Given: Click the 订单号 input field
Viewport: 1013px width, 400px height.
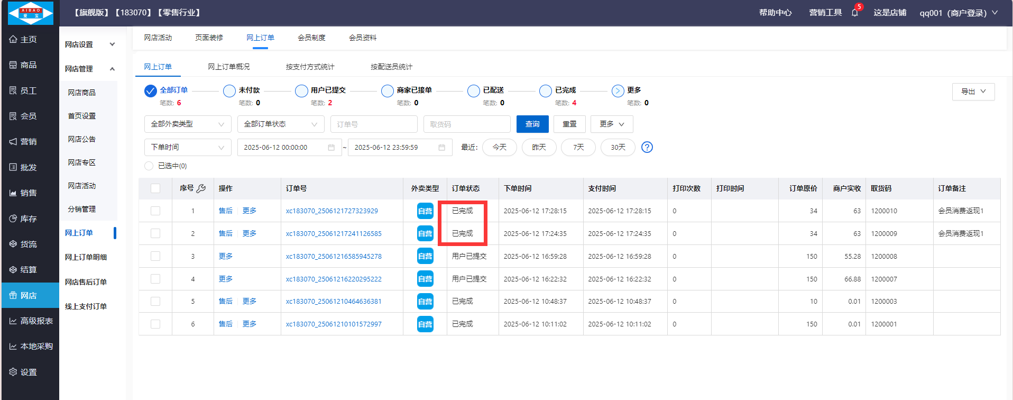Looking at the screenshot, I should click(373, 124).
